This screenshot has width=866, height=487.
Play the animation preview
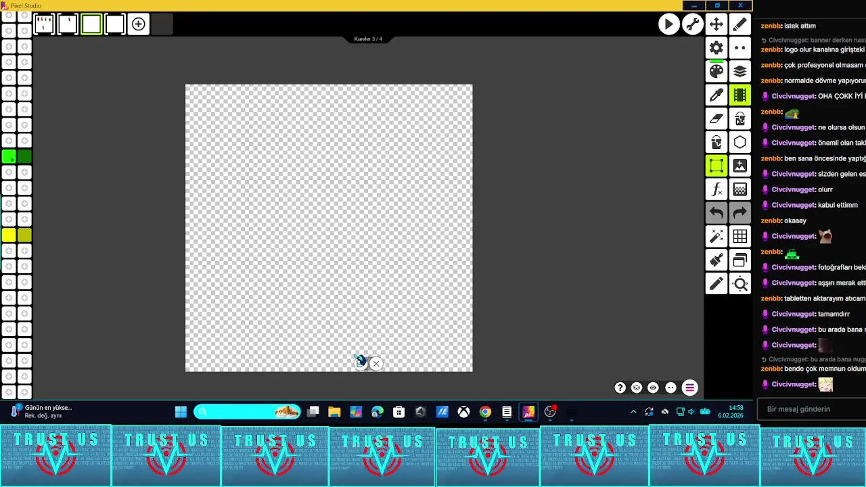668,24
